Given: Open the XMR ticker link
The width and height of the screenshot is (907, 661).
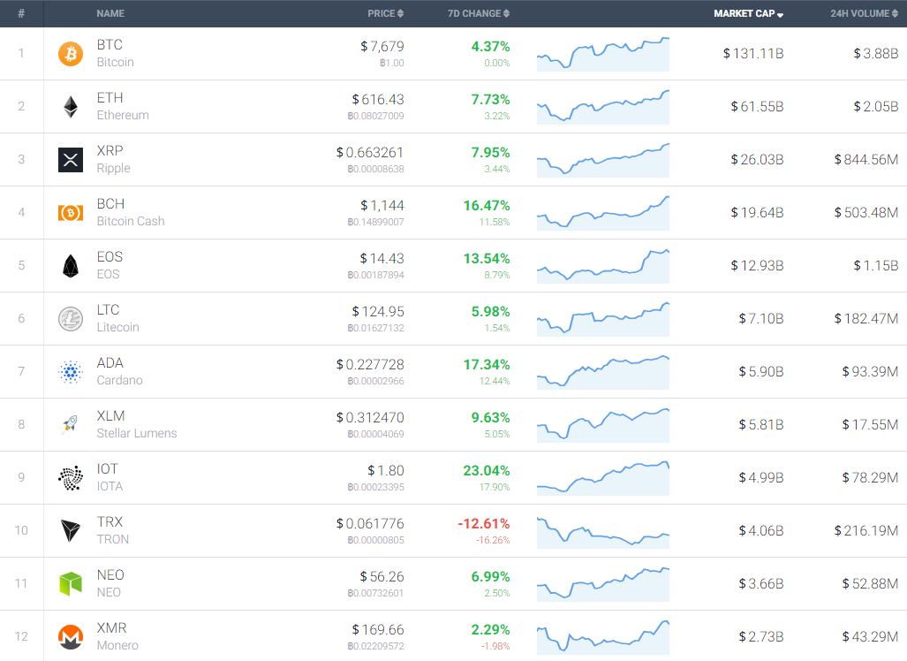Looking at the screenshot, I should tap(111, 628).
